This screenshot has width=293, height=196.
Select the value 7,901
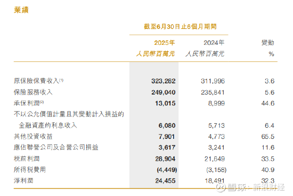(x=167, y=137)
